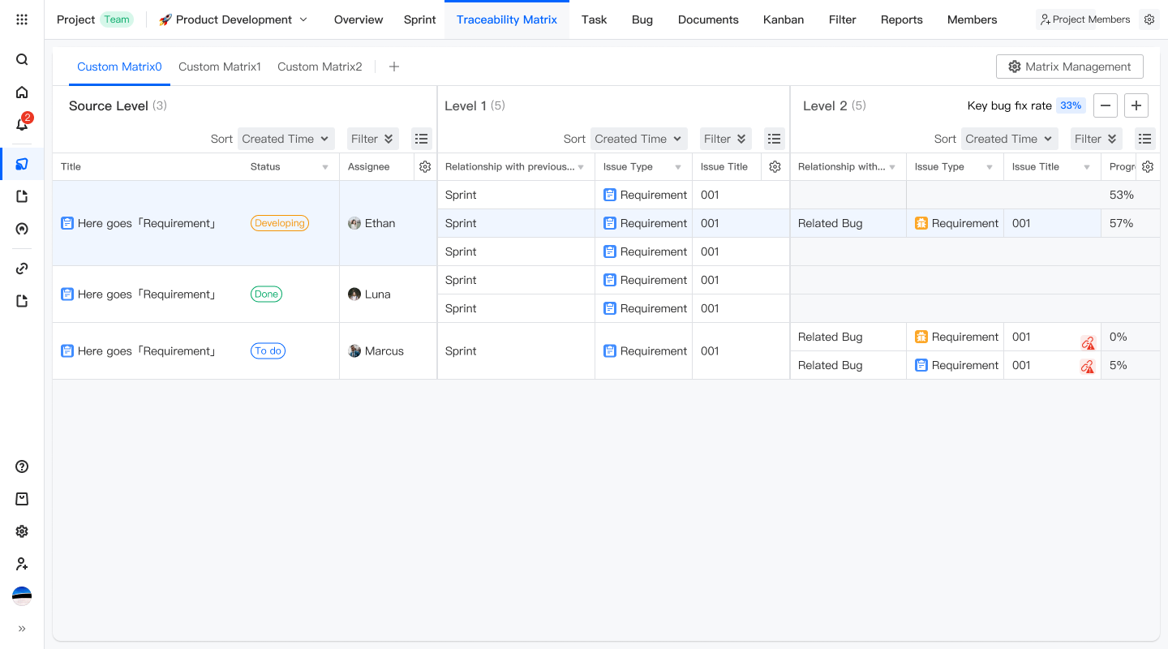Open Level 2 Issue Title header arrow

[1087, 167]
